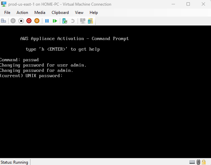Save VM state with the orange power icon

[37, 21]
